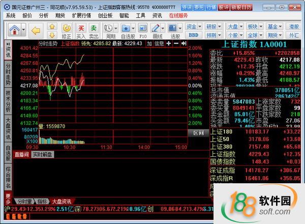
Task: Click the 资讯 title bar button
Action: click(187, 8)
